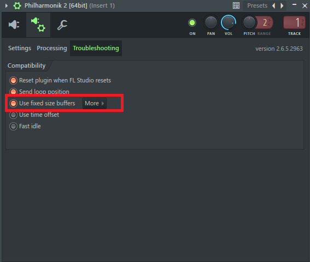Open the preset browser grid icon

(x=236, y=5)
